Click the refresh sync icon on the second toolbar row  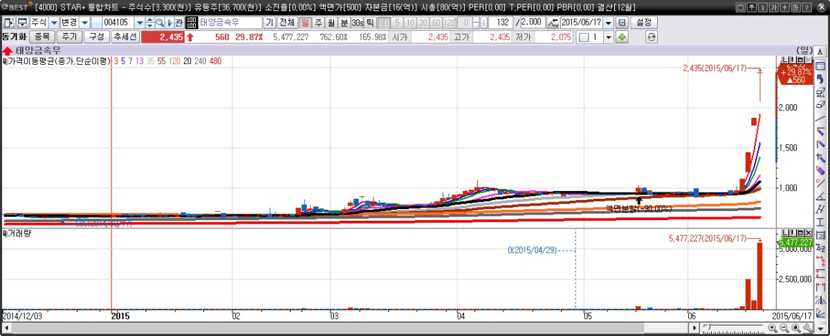click(x=651, y=37)
